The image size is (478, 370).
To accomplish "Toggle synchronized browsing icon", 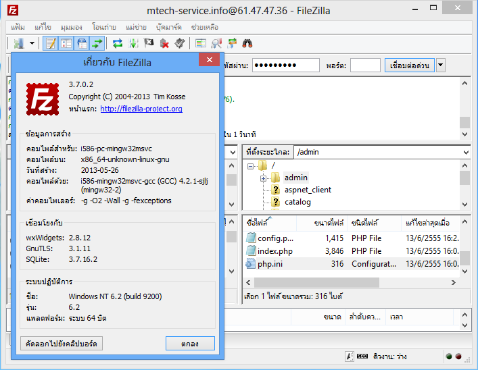I will tap(232, 43).
